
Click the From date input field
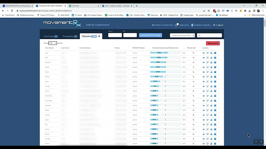coord(115,35)
